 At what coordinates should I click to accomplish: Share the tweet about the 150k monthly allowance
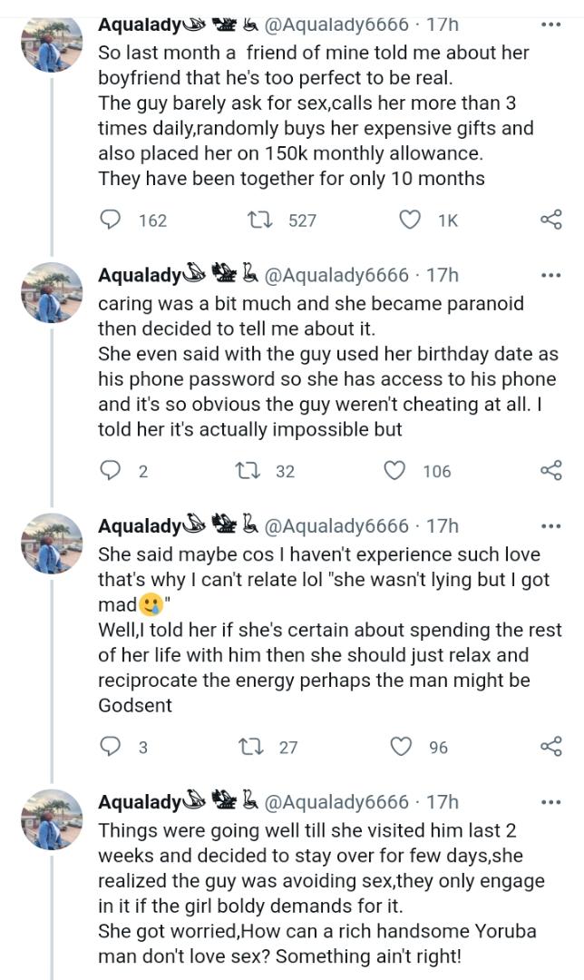(550, 220)
